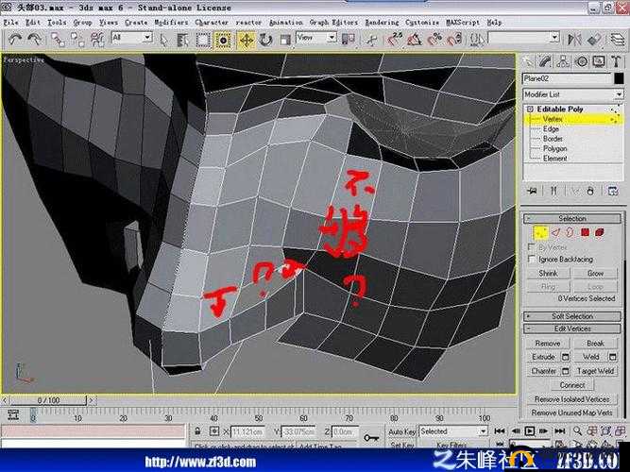Activate Polygon sub-object selection icon
This screenshot has width=630, height=472.
click(x=585, y=232)
